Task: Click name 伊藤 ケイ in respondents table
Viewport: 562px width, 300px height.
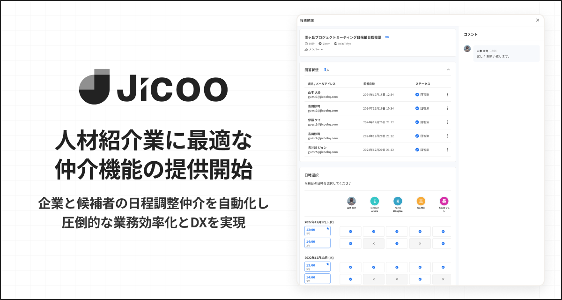Action: pos(314,120)
